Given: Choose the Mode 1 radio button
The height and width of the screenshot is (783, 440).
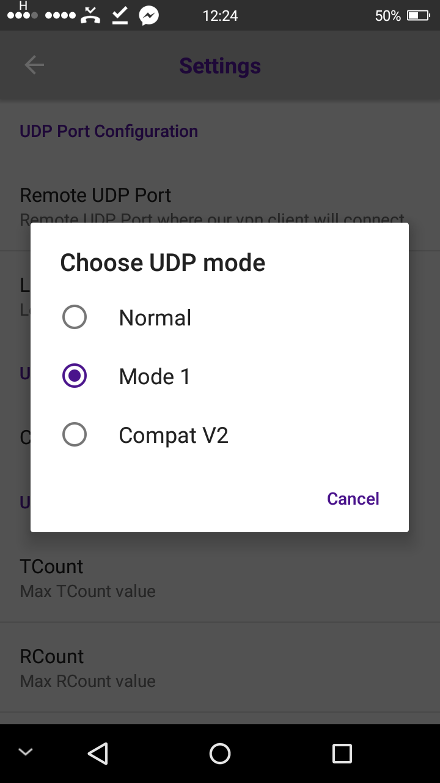Looking at the screenshot, I should tap(75, 376).
